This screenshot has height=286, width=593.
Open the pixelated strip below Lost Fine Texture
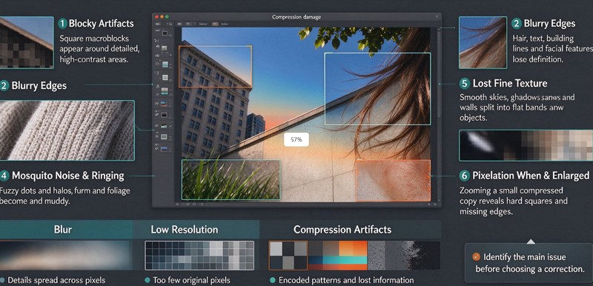pyautogui.click(x=526, y=145)
